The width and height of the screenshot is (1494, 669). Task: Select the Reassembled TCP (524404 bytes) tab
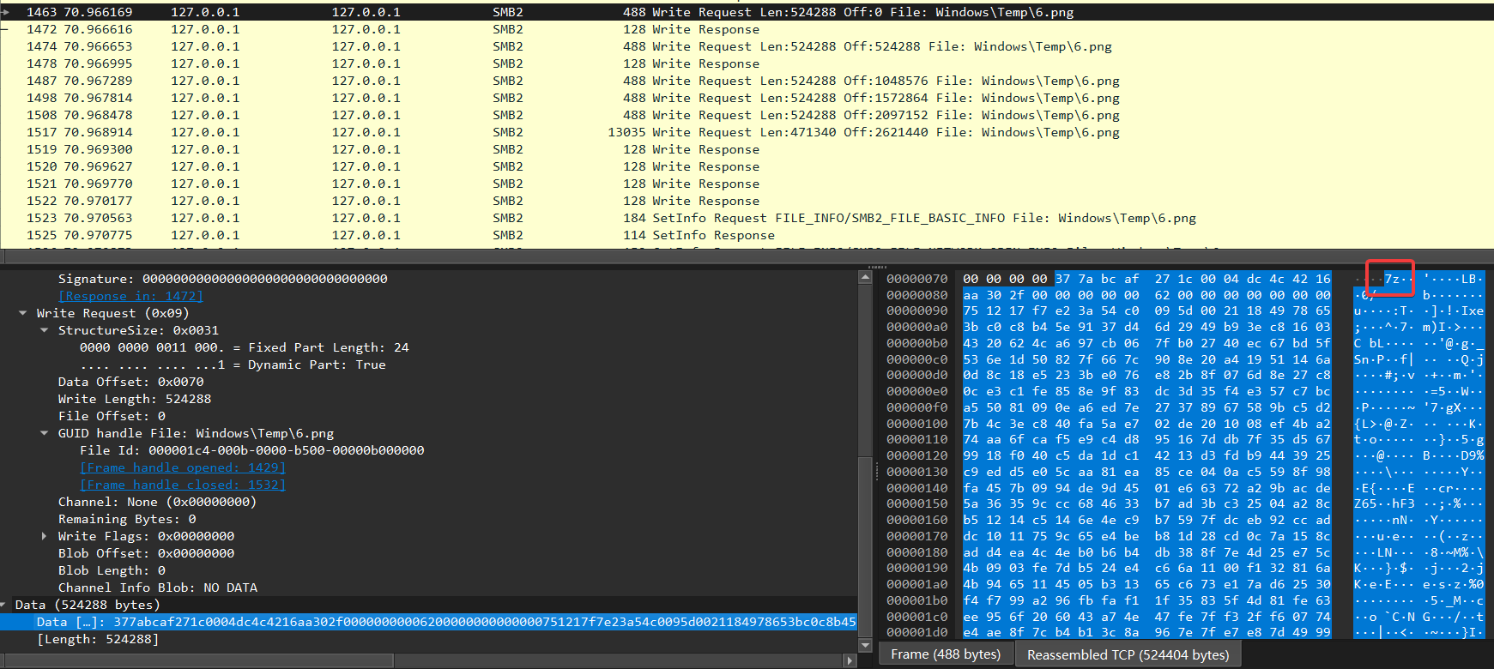tap(1128, 654)
